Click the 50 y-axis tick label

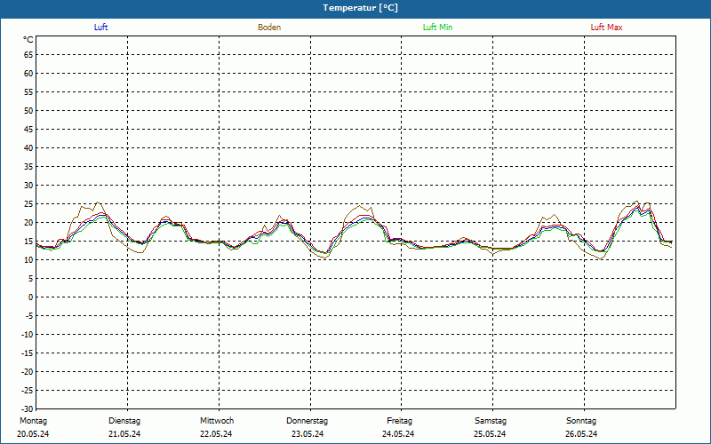(x=28, y=110)
